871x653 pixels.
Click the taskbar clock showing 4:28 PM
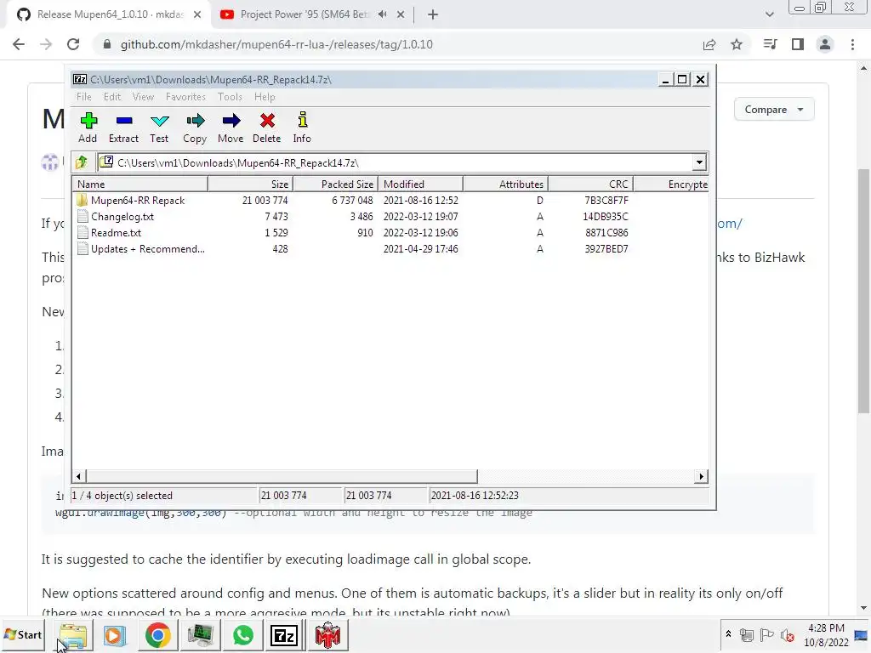coord(826,635)
